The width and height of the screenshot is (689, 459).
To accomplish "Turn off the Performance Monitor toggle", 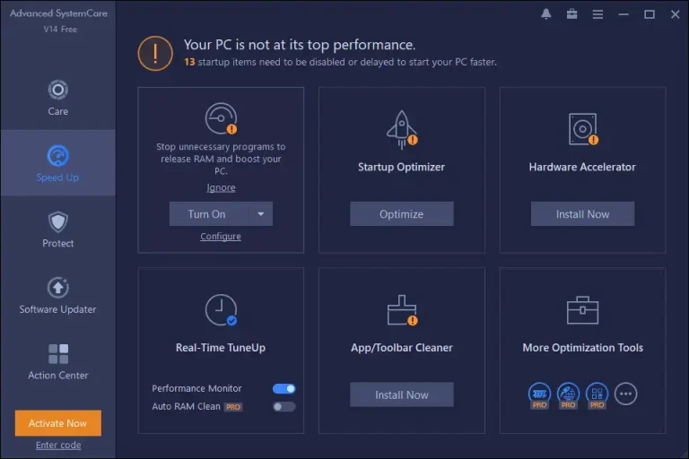I will pos(283,389).
